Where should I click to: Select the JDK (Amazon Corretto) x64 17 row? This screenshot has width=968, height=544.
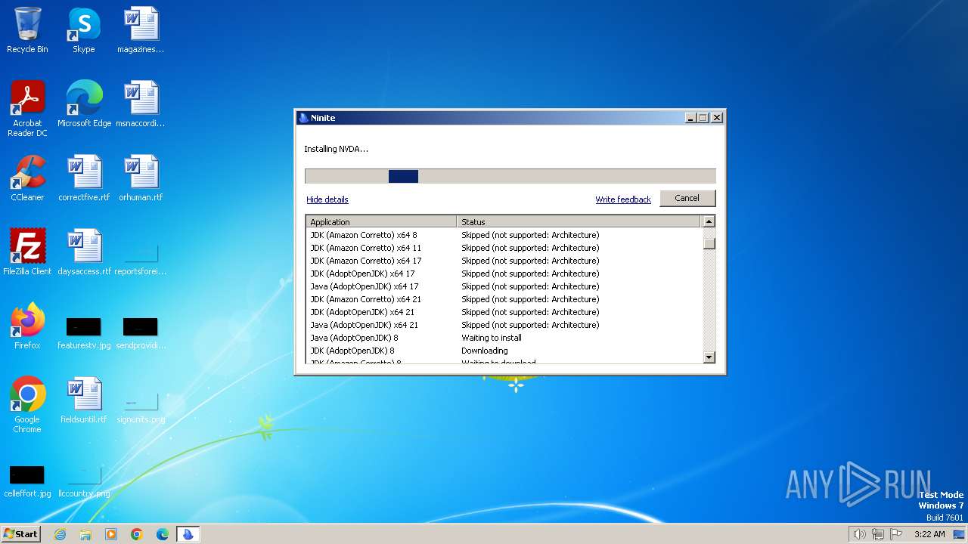click(x=504, y=261)
